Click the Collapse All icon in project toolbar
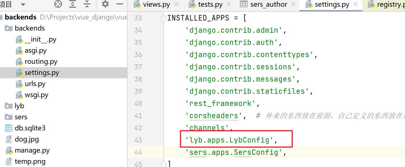Viewport: 405px width, 167px height. [x=87, y=4]
